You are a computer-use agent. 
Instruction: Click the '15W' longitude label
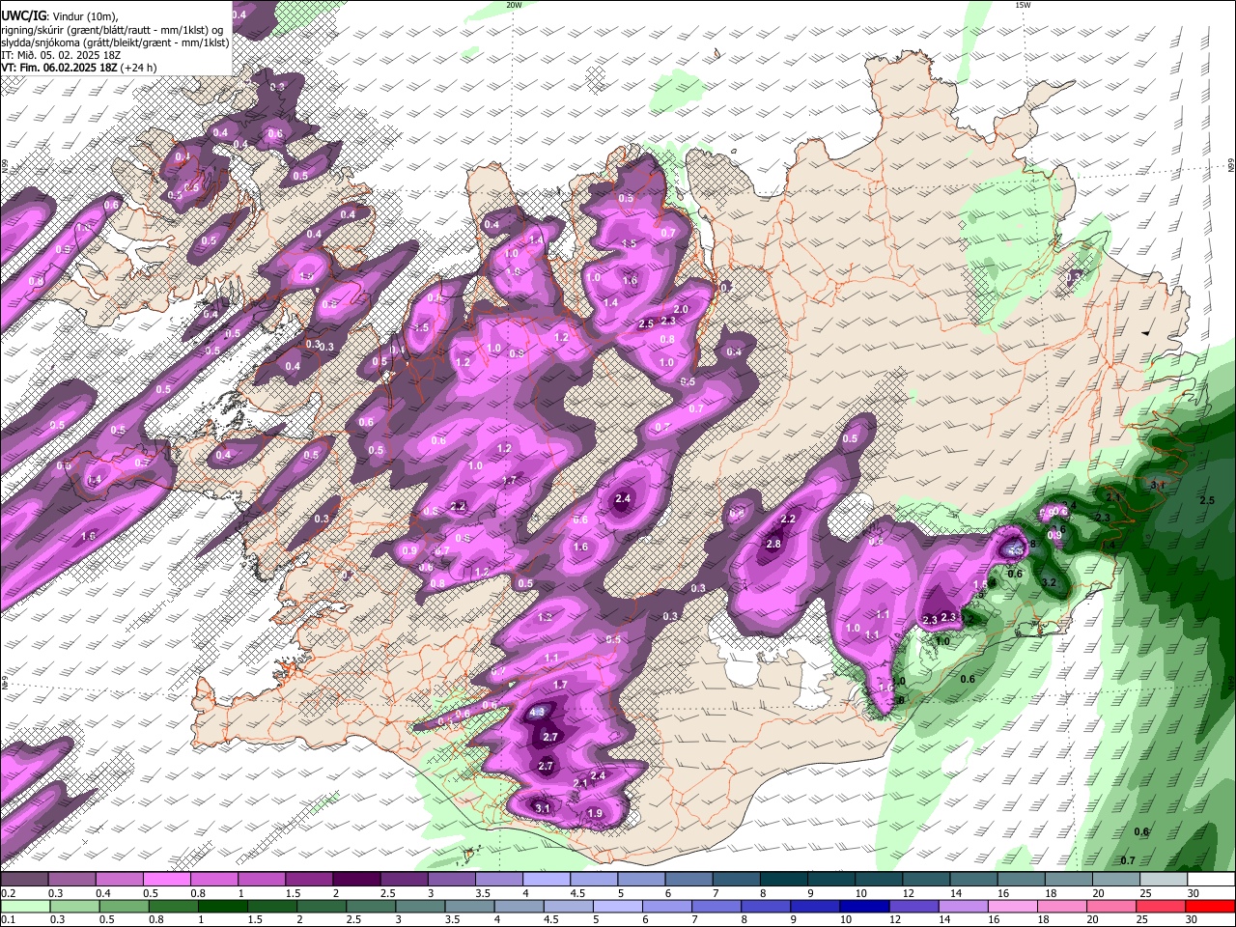[1023, 5]
